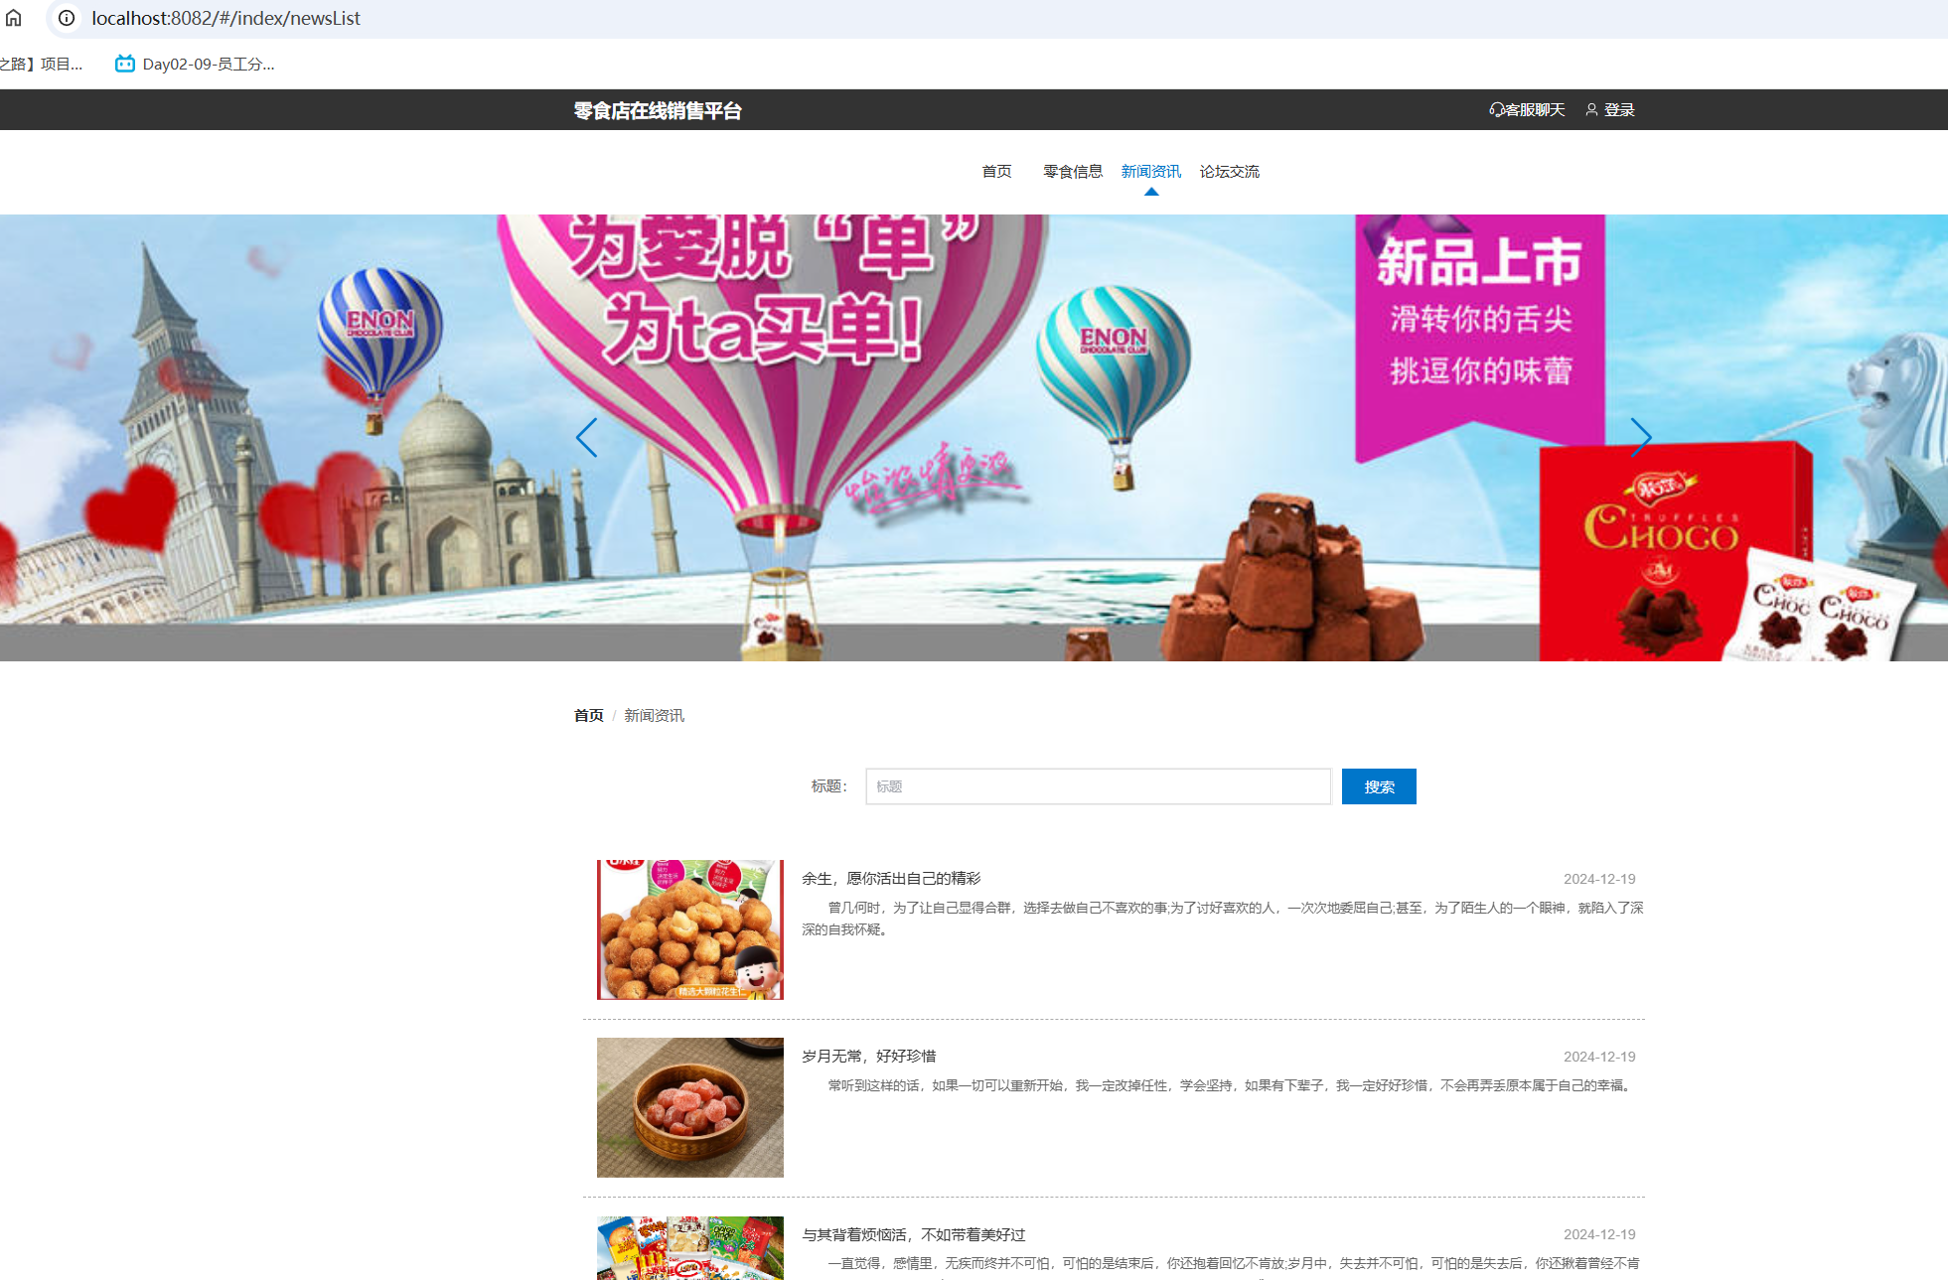This screenshot has height=1280, width=1948.
Task: Go to previous banner slide arrow
Action: [x=587, y=438]
